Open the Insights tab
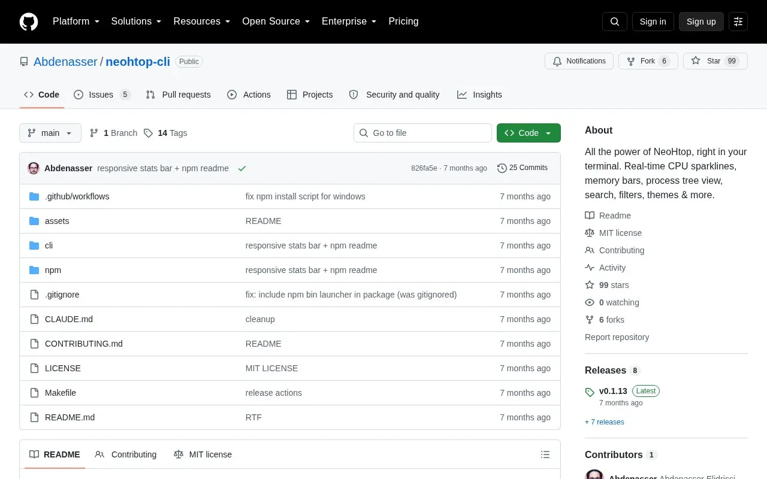 [x=479, y=95]
